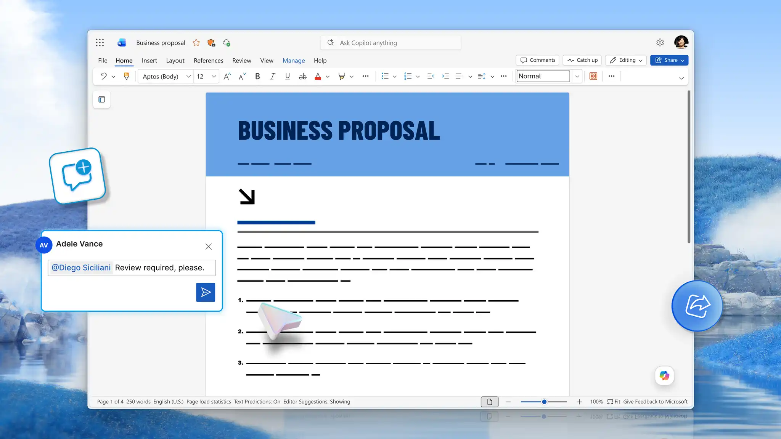Viewport: 781px width, 439px height.
Task: Expand font color dropdown arrow
Action: click(328, 77)
